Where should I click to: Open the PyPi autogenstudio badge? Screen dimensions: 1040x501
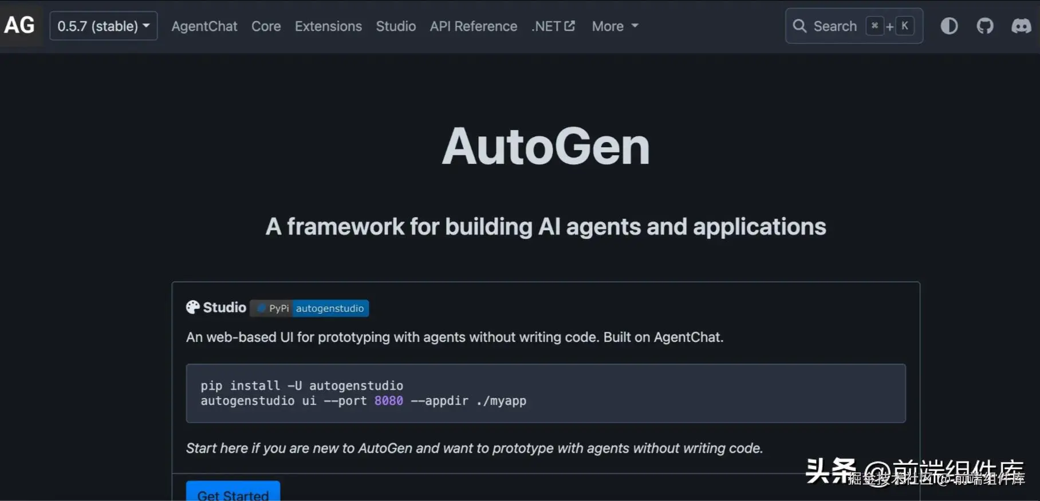tap(309, 308)
